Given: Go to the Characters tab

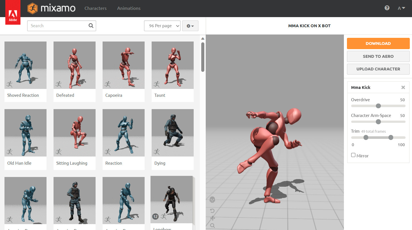Looking at the screenshot, I should [96, 8].
